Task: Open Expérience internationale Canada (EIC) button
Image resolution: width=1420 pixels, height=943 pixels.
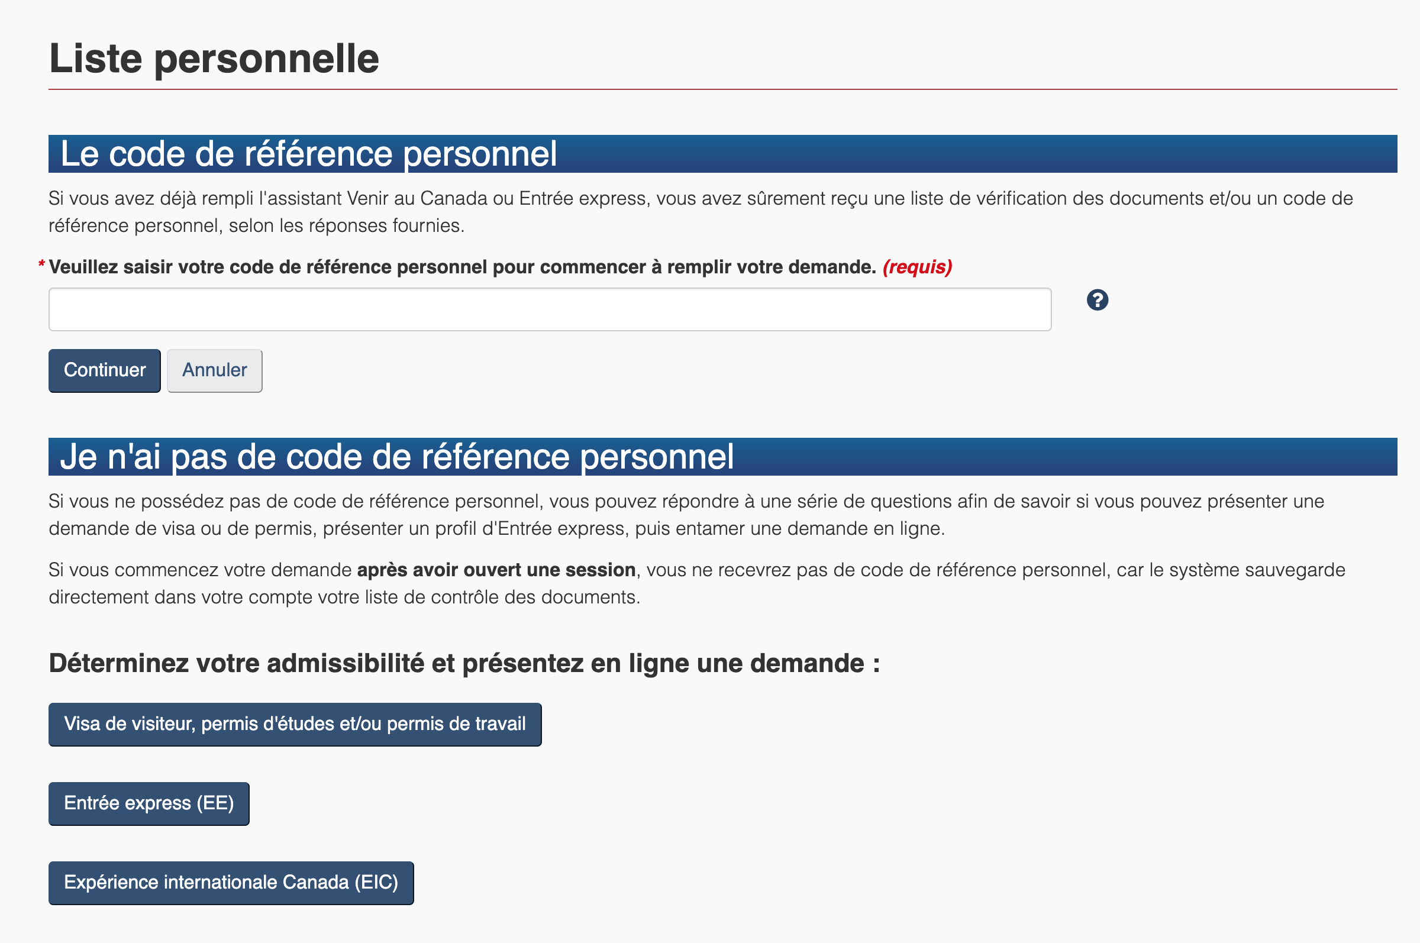Action: click(x=231, y=883)
